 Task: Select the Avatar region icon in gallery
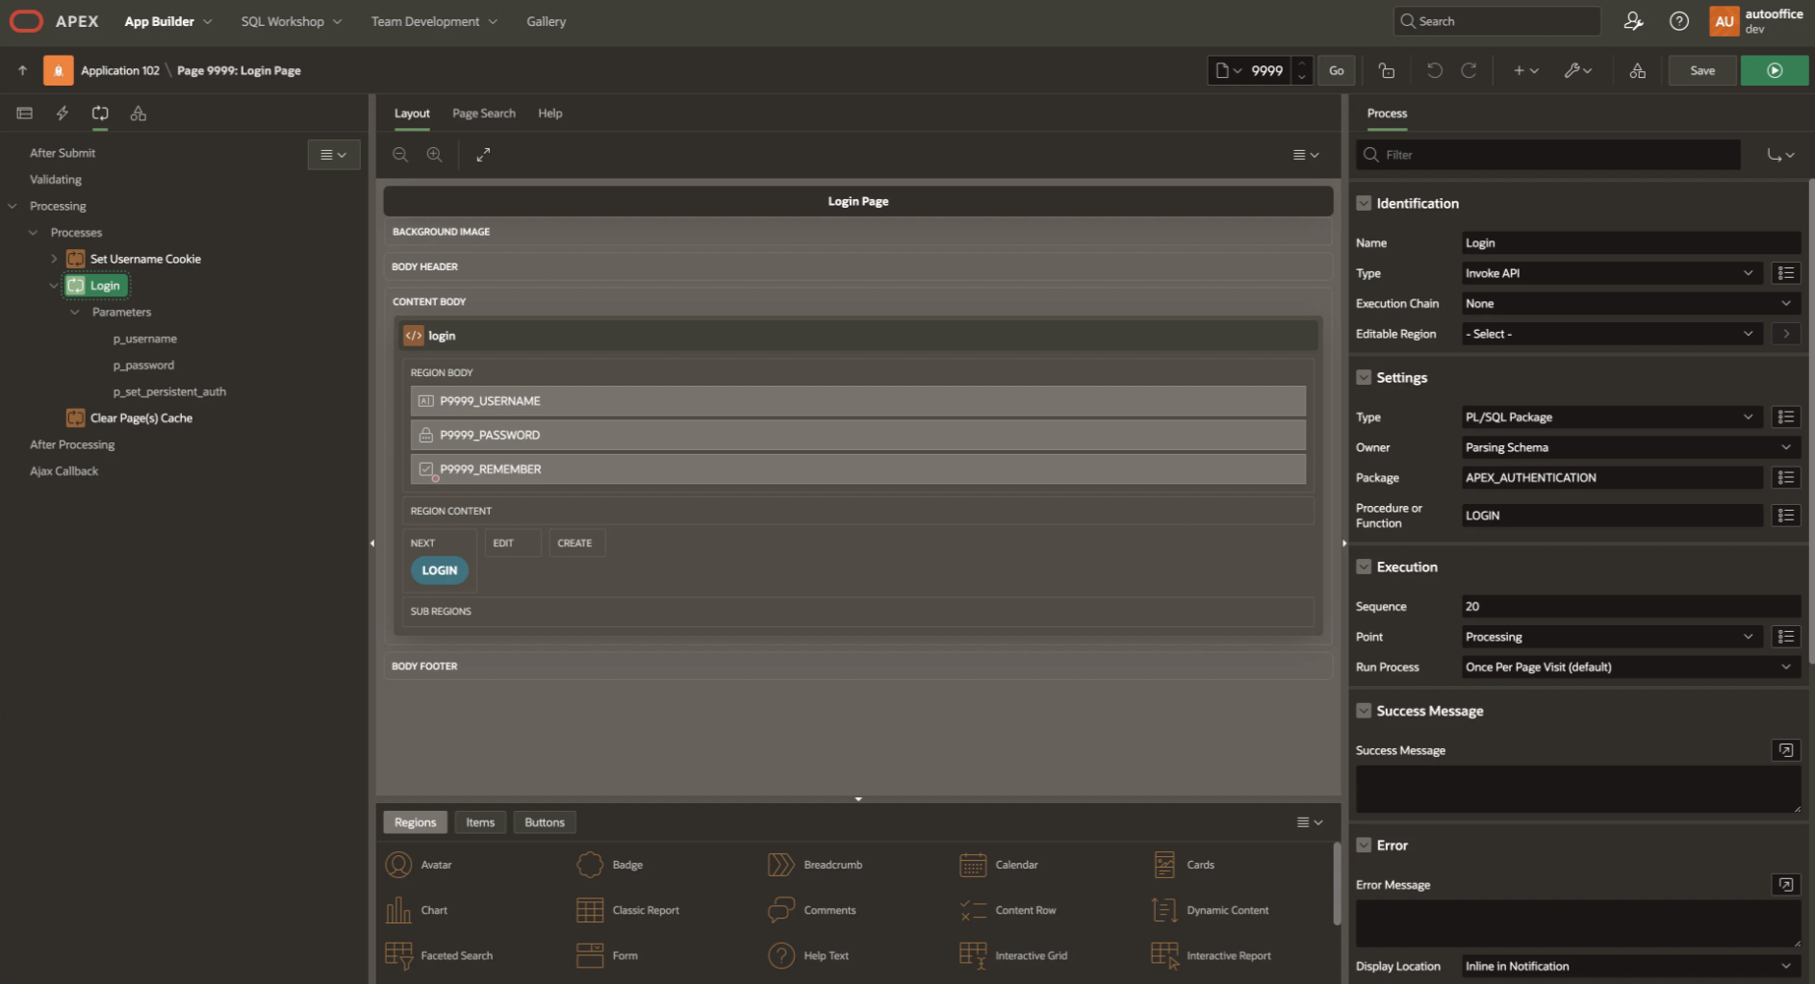pos(398,865)
